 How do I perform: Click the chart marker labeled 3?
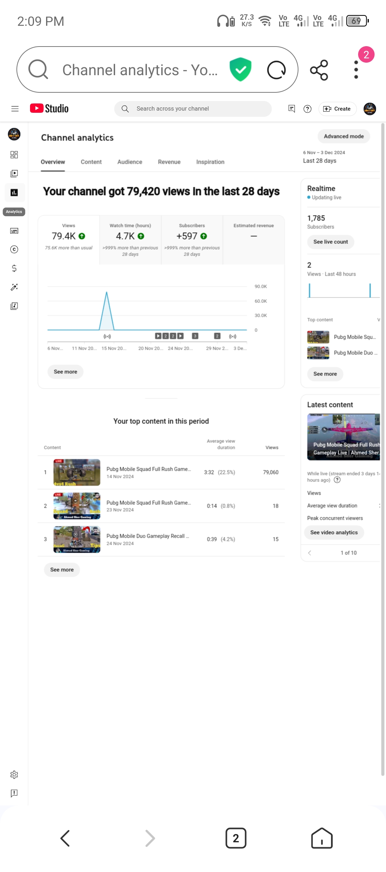pos(195,336)
